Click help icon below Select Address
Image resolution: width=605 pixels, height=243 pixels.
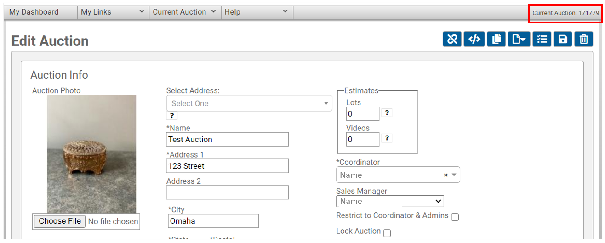[x=171, y=116]
